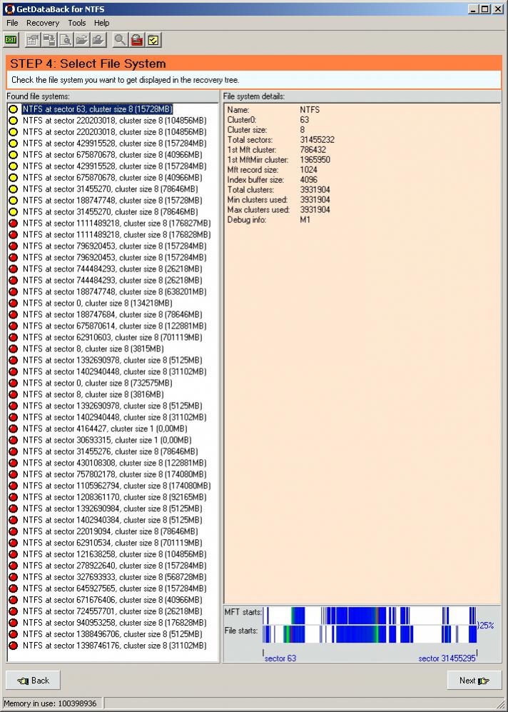This screenshot has height=712, width=508.
Task: Click the Debug info value M1
Action: [305, 219]
